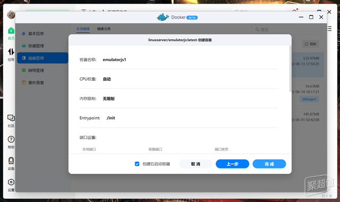Click the CPU权重 value 自动
The height and width of the screenshot is (202, 340).
point(107,79)
